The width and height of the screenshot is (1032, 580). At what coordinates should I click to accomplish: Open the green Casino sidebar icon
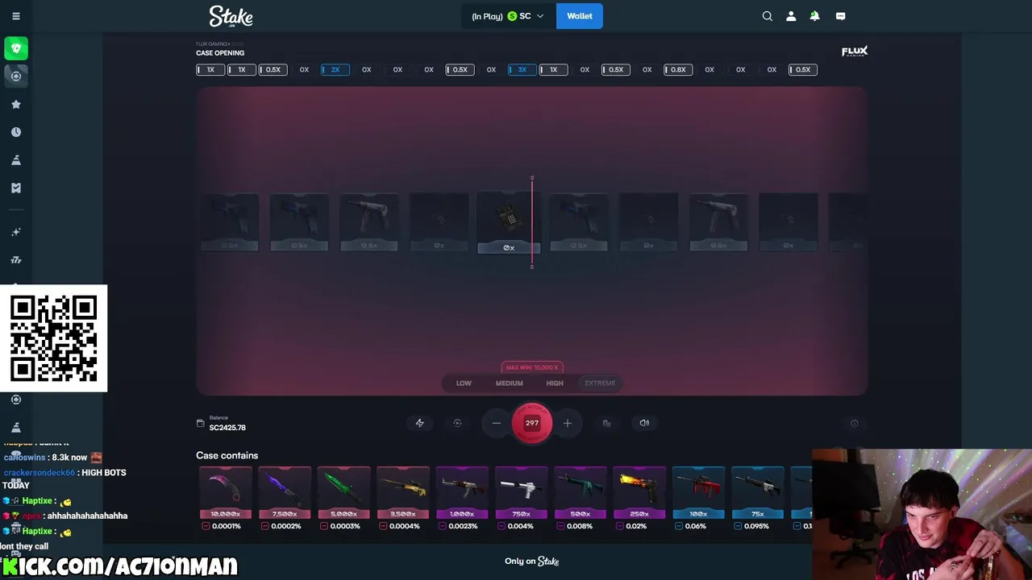[16, 48]
